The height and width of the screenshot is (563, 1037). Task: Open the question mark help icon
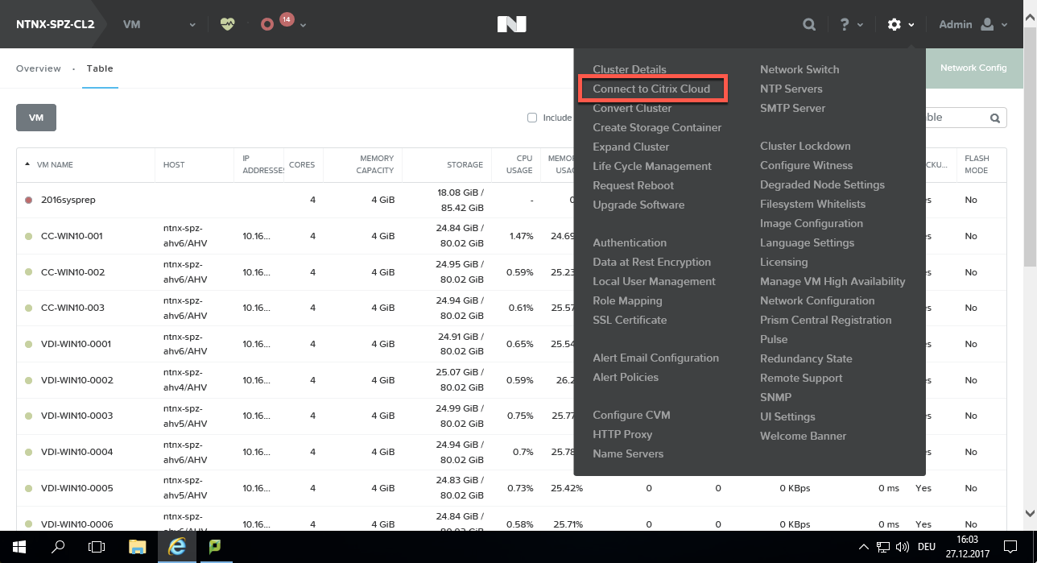pos(844,24)
